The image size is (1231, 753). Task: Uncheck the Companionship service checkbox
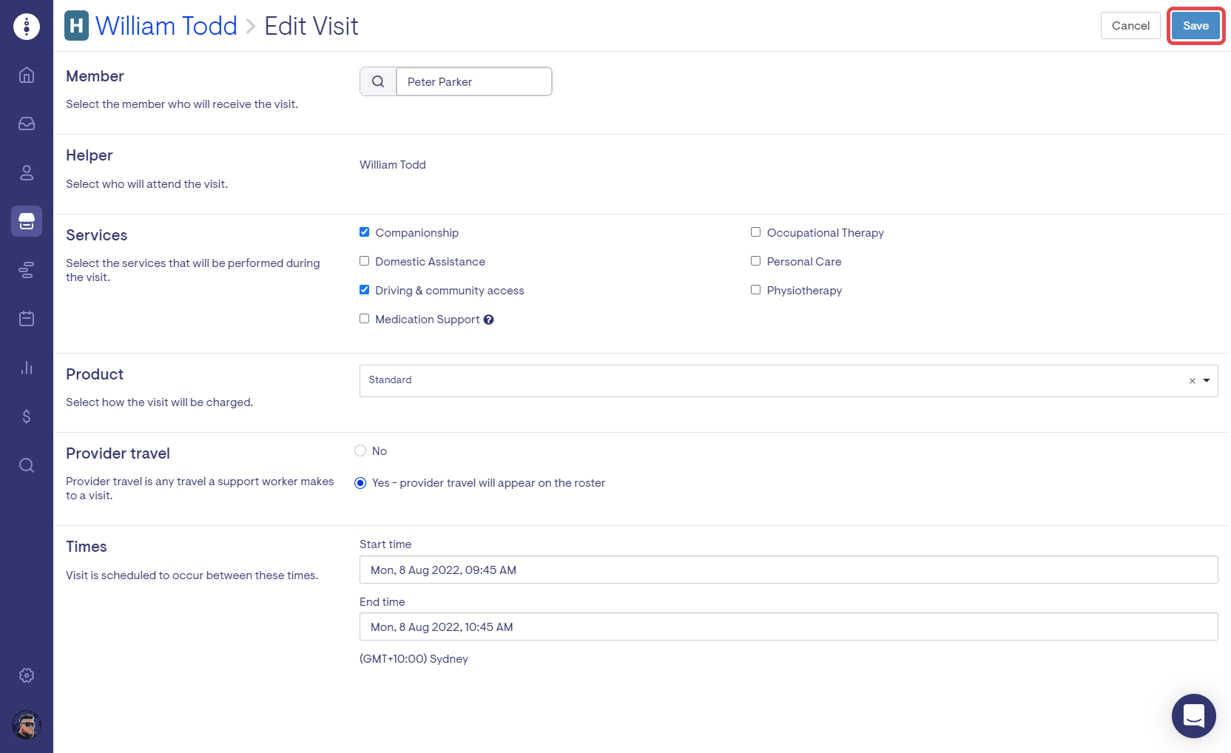[x=364, y=232]
